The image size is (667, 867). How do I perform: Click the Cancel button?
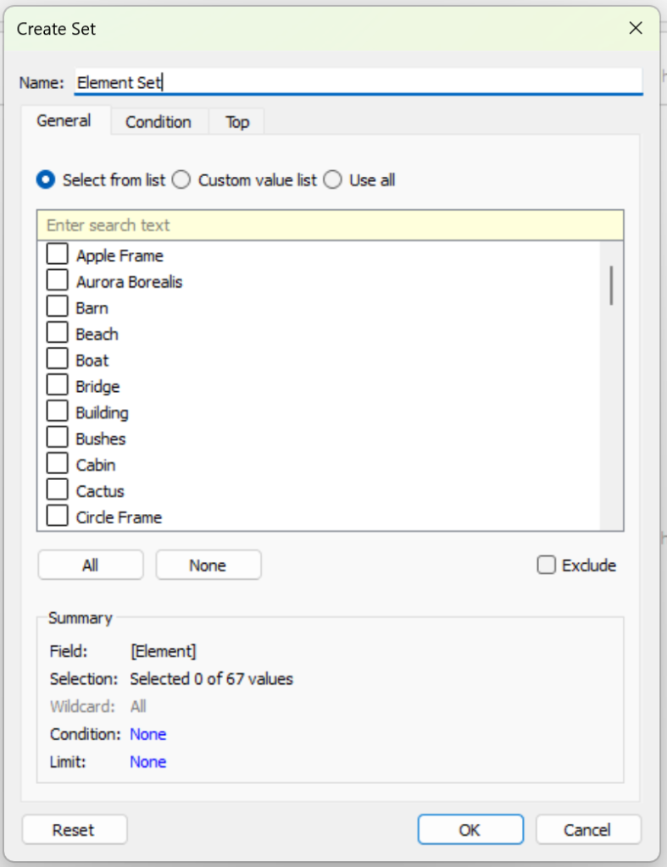pyautogui.click(x=588, y=830)
